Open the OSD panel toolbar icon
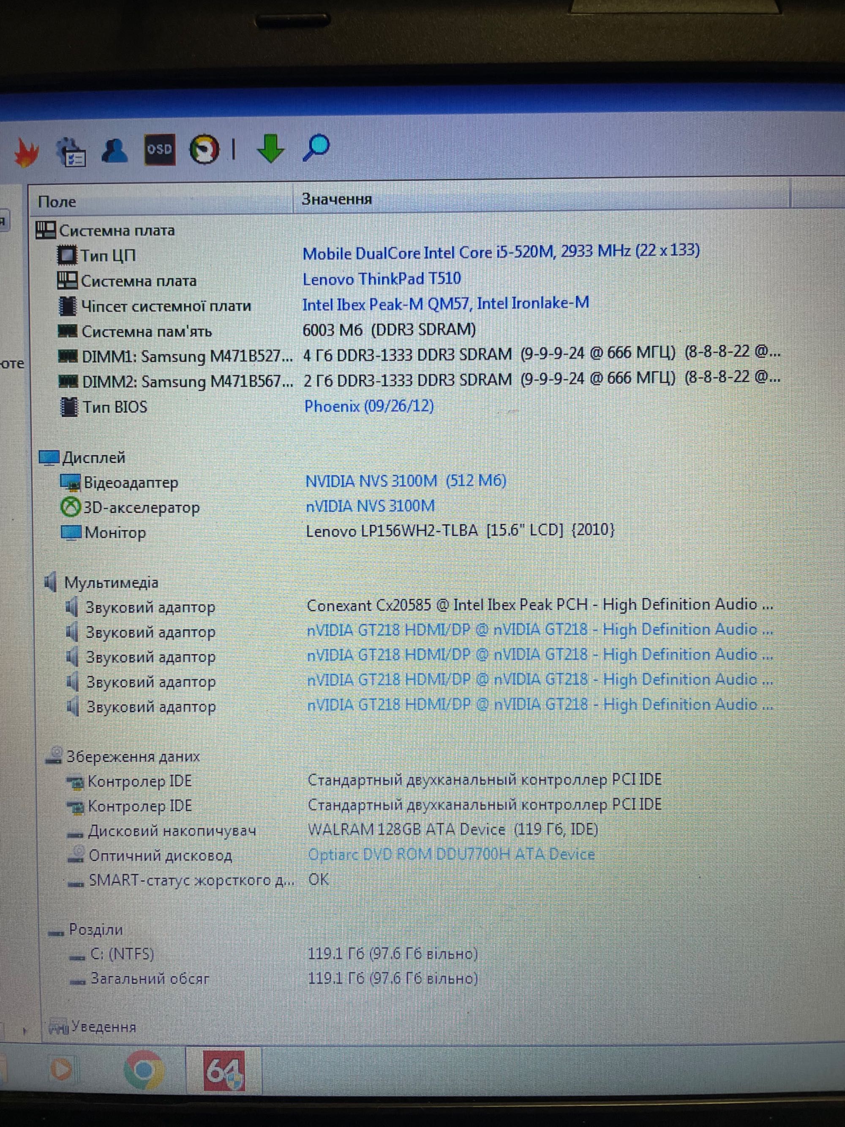The image size is (845, 1127). click(x=159, y=149)
